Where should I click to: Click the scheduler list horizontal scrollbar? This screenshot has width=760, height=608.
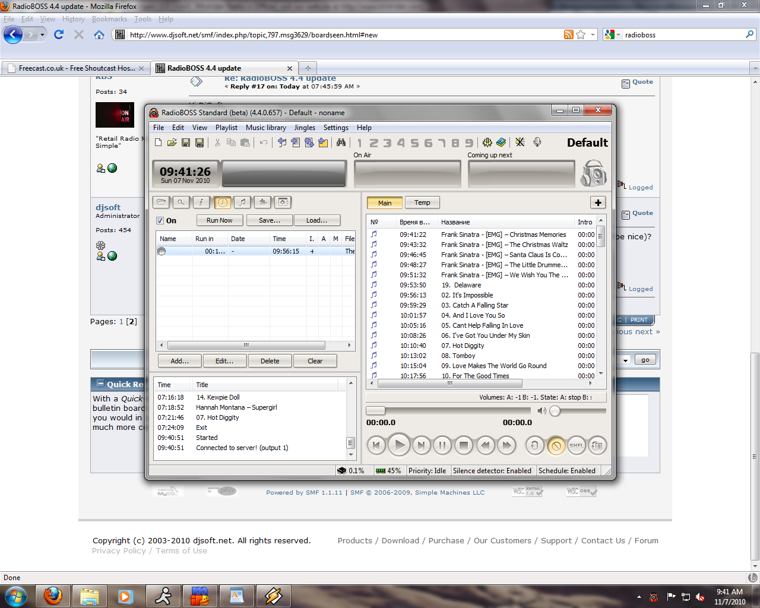click(246, 345)
